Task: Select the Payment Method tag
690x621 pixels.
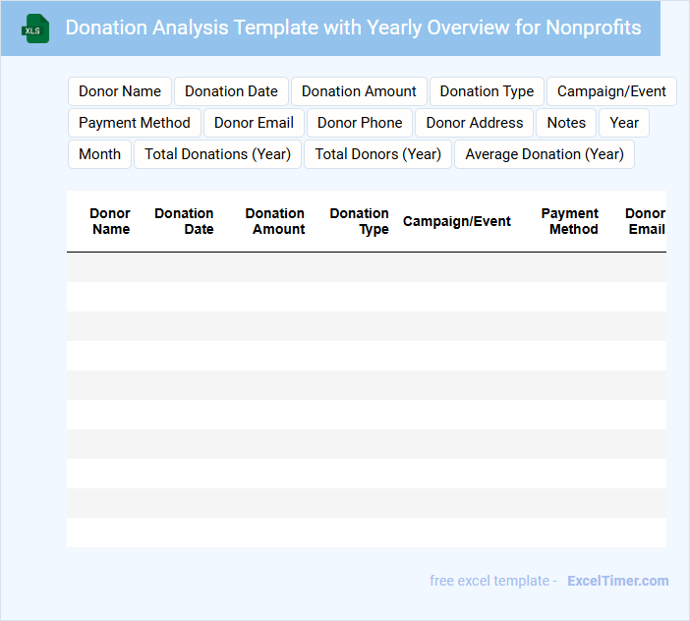Action: click(135, 123)
